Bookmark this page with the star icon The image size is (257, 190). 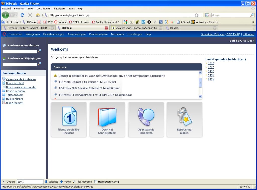[197, 15]
